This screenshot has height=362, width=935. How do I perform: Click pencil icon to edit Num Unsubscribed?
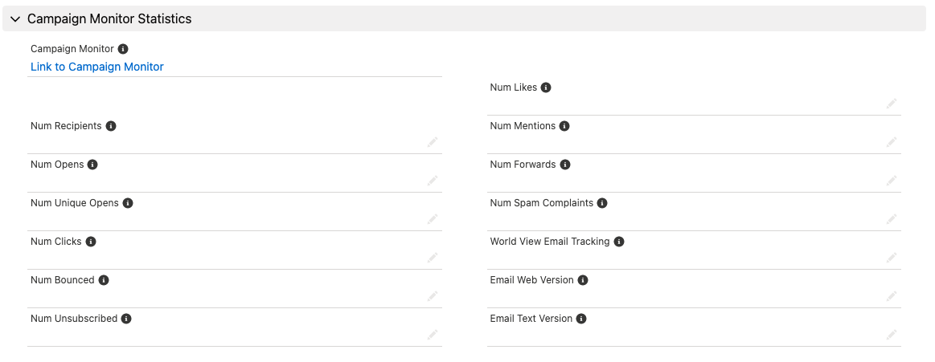(433, 335)
